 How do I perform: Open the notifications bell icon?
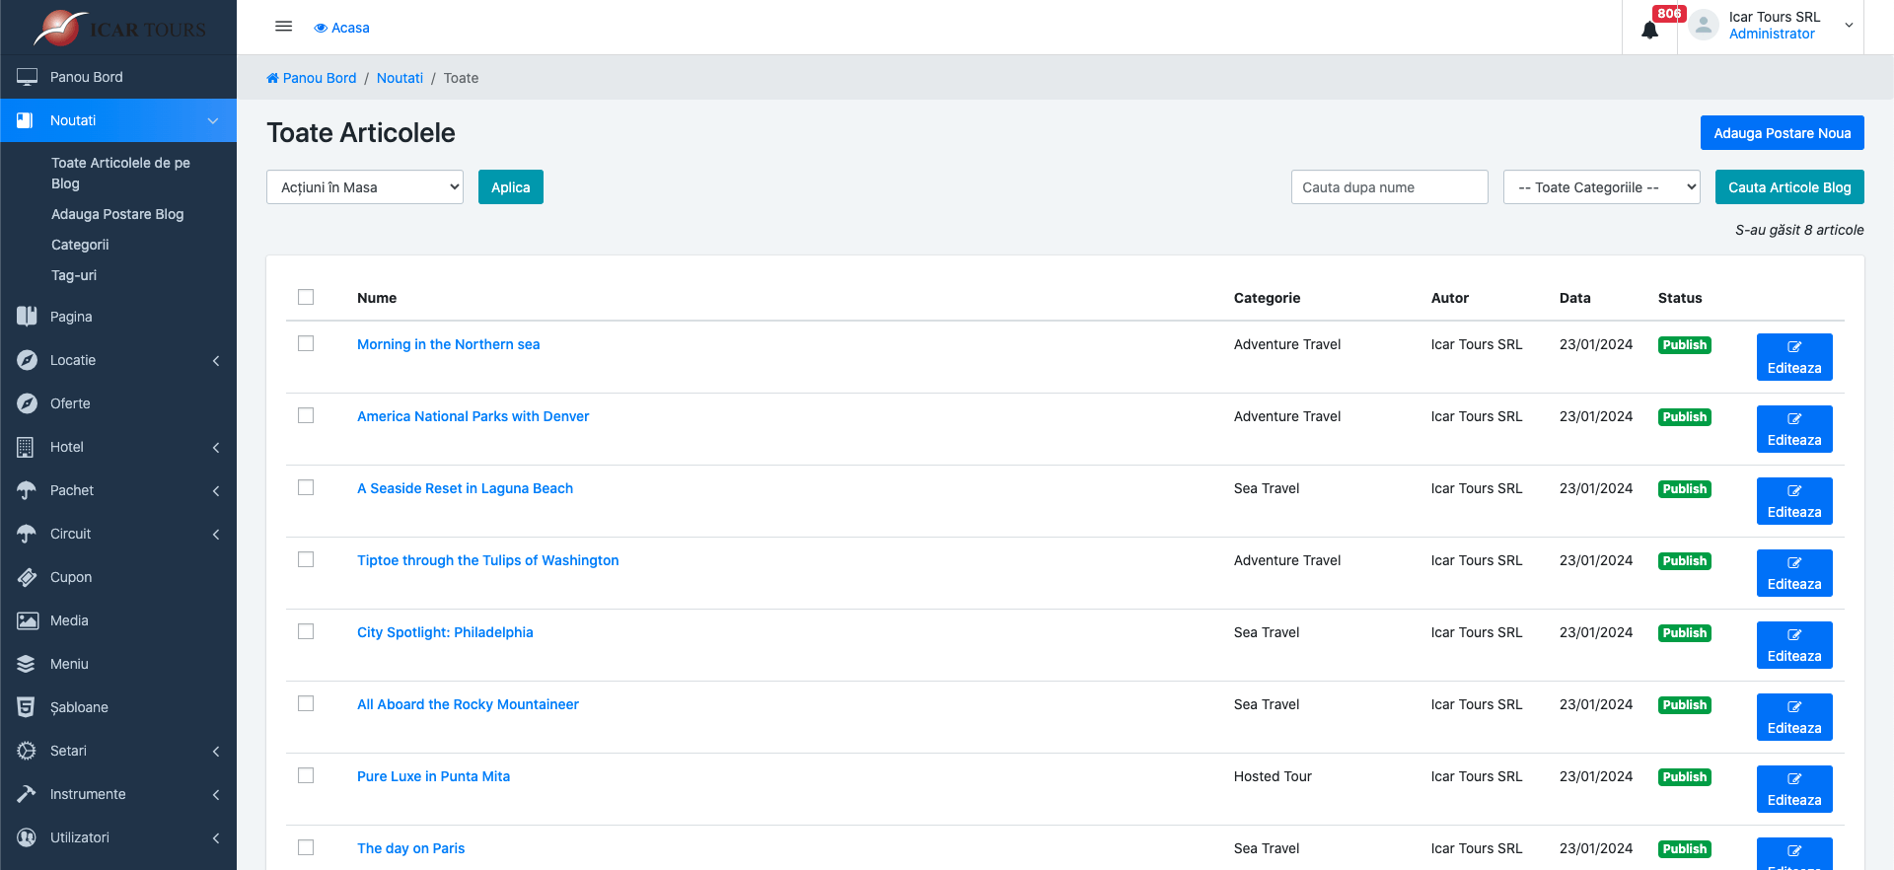pyautogui.click(x=1649, y=31)
